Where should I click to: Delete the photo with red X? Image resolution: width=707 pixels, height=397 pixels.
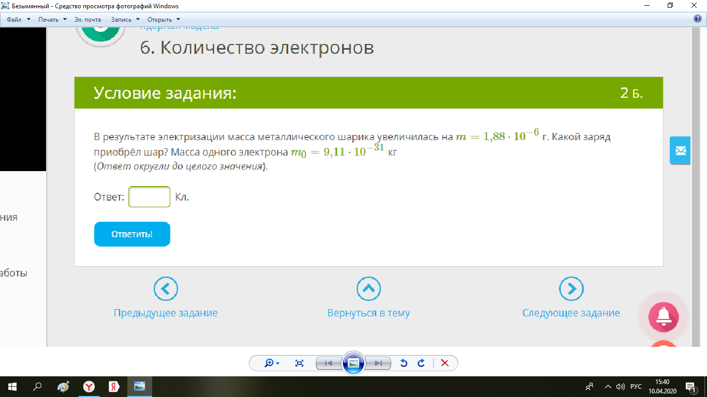pyautogui.click(x=444, y=363)
